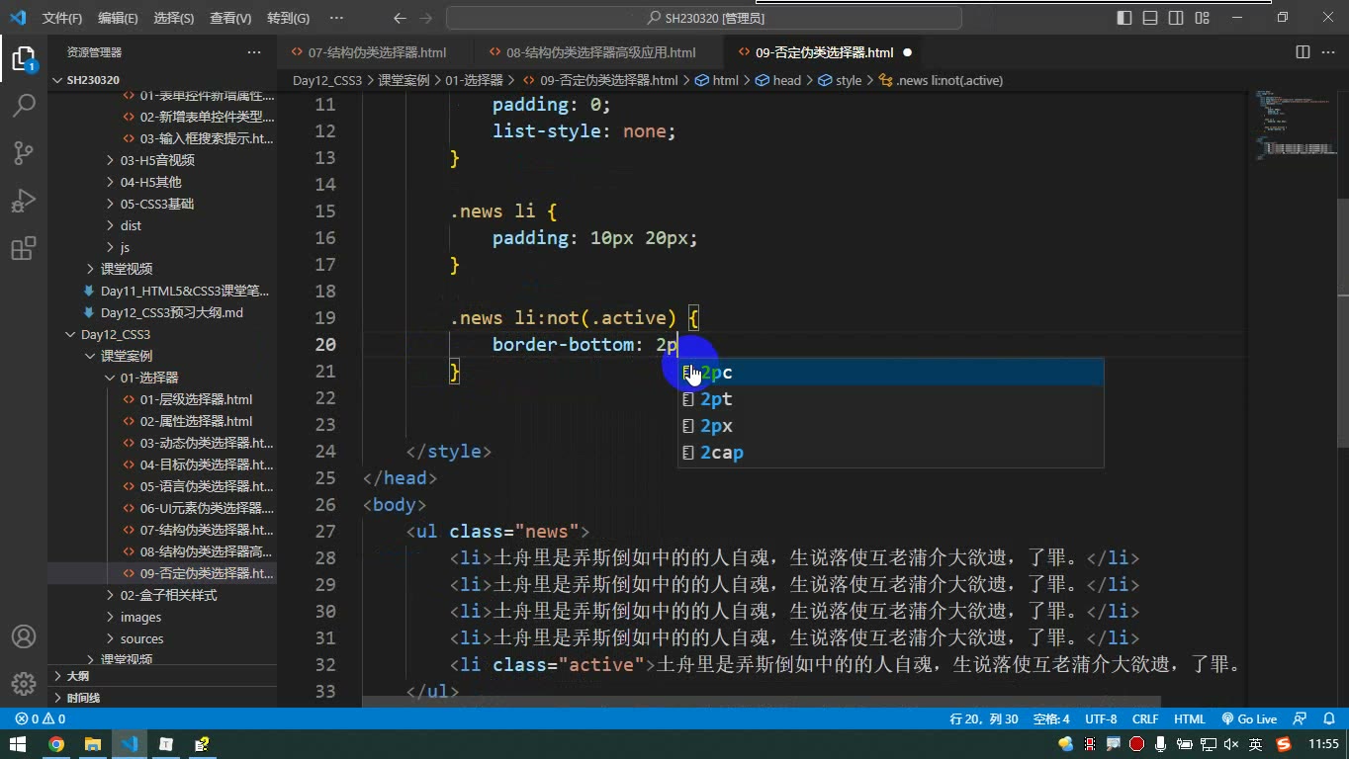Toggle the bottom panel layout button
Screen dimensions: 1349x759
click(x=1150, y=18)
